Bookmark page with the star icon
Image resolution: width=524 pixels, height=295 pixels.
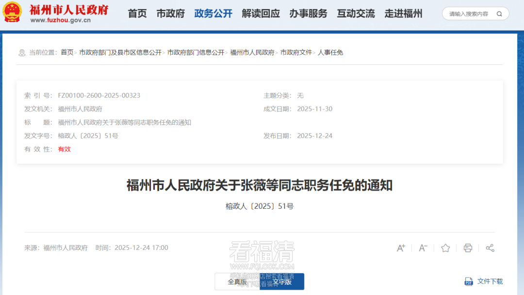tap(445, 248)
